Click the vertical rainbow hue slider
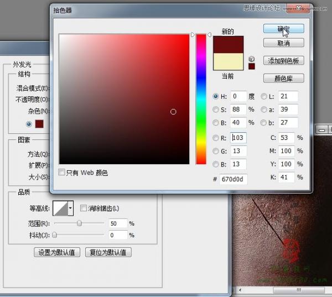Image resolution: width=332 pixels, height=297 pixels. (200, 100)
